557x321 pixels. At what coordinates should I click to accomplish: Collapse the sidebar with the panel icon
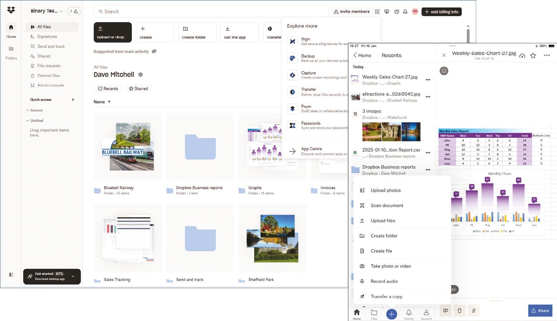[x=11, y=275]
